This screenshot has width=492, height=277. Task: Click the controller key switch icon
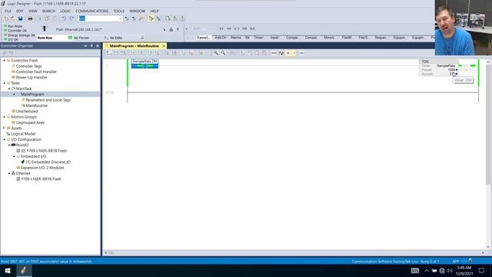[x=44, y=28]
